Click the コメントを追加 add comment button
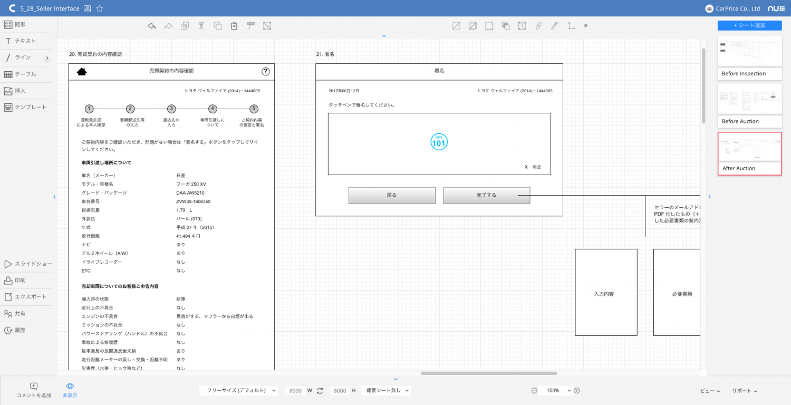The height and width of the screenshot is (405, 791). (34, 390)
